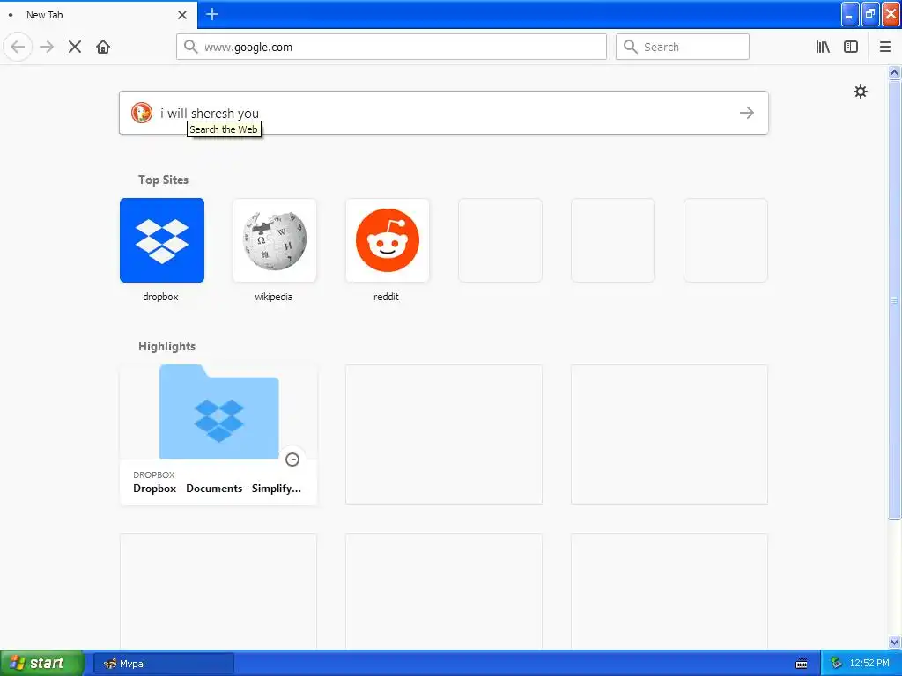Show the sidebars panel
Viewport: 902px width, 676px height.
[x=851, y=47]
